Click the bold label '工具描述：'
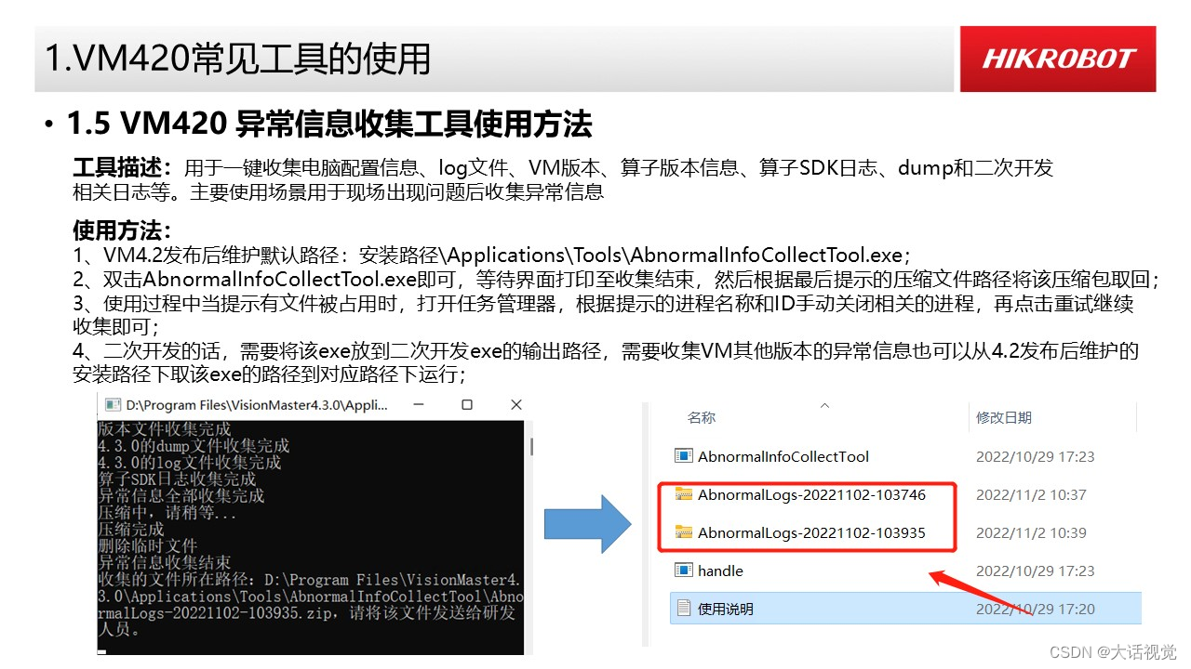This screenshot has height=669, width=1191. (x=124, y=168)
